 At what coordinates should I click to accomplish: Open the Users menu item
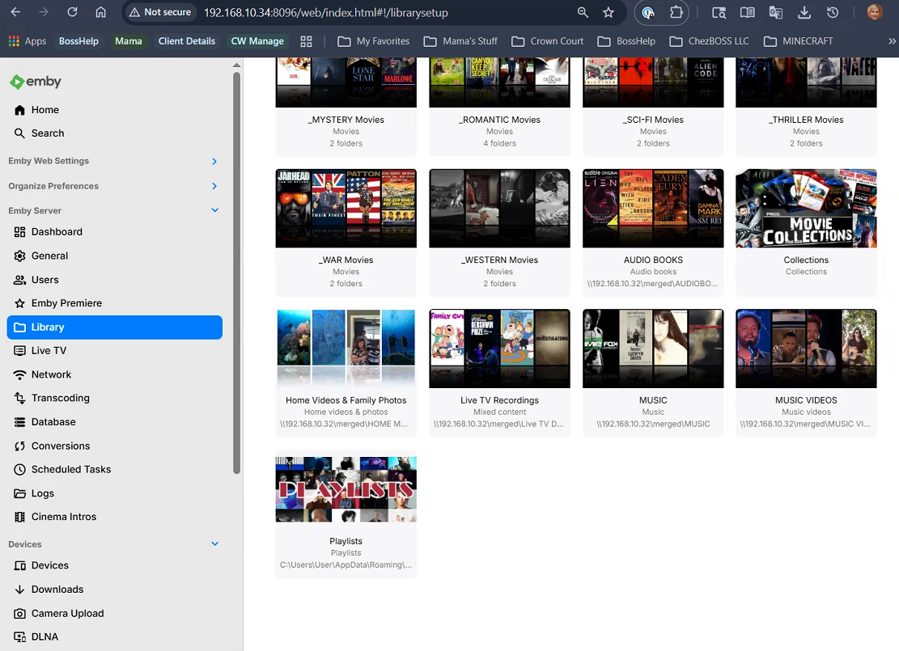[45, 280]
